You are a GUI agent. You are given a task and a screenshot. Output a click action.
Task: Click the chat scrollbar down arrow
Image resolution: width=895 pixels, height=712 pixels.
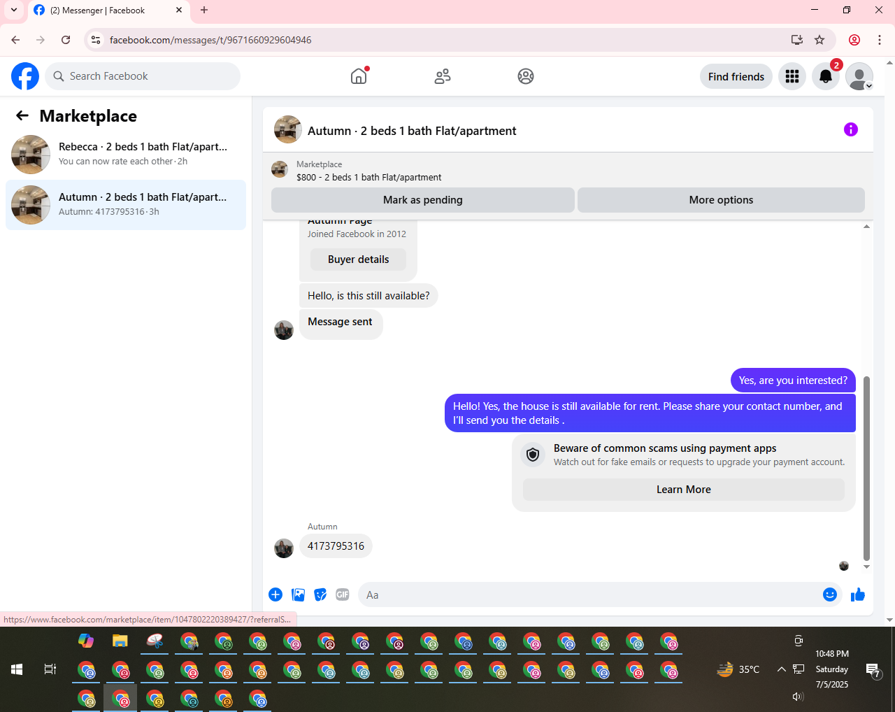coord(866,567)
